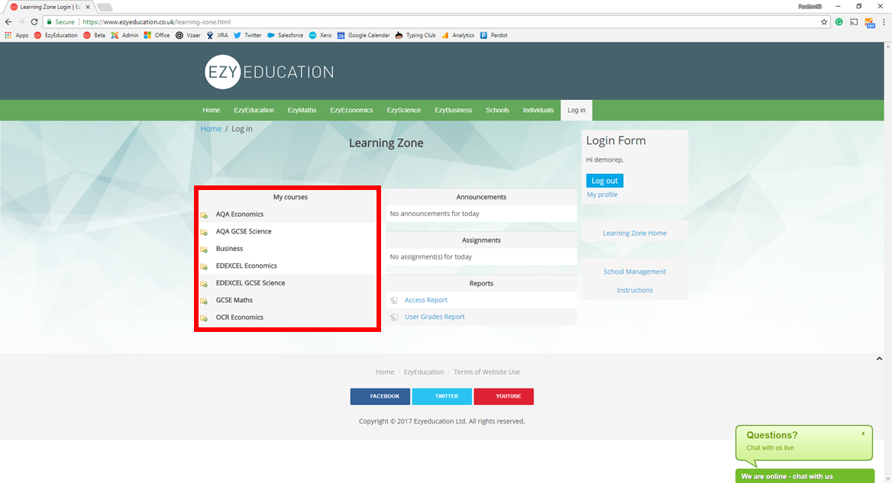Expand the scroll-to-top chevron
Screen dimensions: 892x483
(879, 358)
